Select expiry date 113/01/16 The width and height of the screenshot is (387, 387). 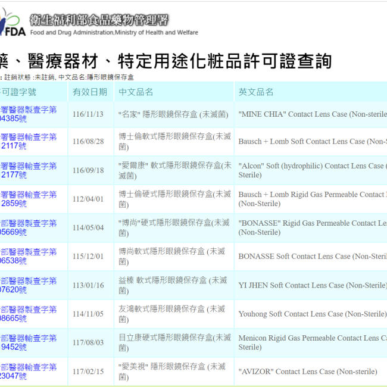tap(88, 285)
